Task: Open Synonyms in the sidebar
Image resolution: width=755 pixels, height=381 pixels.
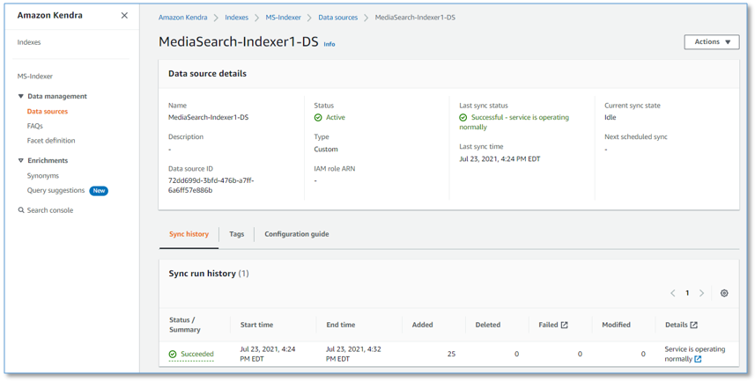Action: (x=43, y=176)
